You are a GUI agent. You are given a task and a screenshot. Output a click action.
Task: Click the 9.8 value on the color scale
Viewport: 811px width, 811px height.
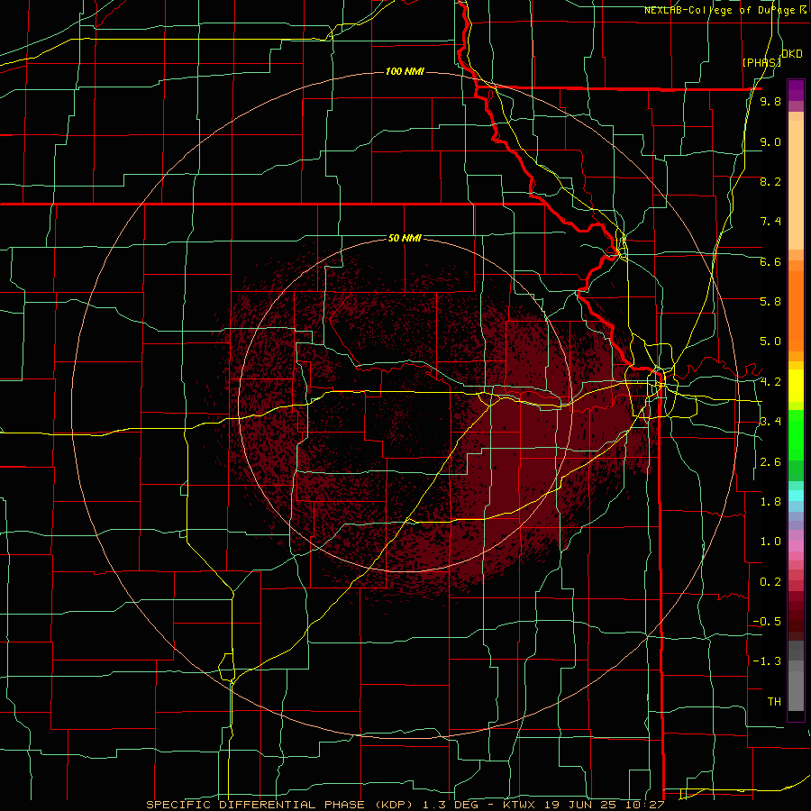[770, 101]
